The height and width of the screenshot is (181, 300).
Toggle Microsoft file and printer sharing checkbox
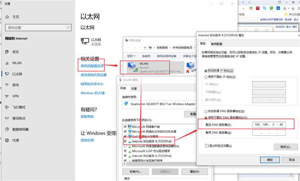point(125,132)
